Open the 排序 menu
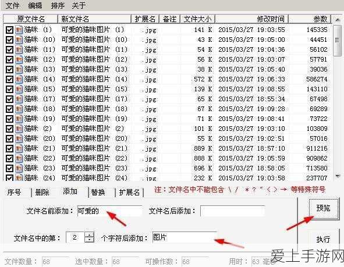The image size is (344, 267). [x=58, y=5]
